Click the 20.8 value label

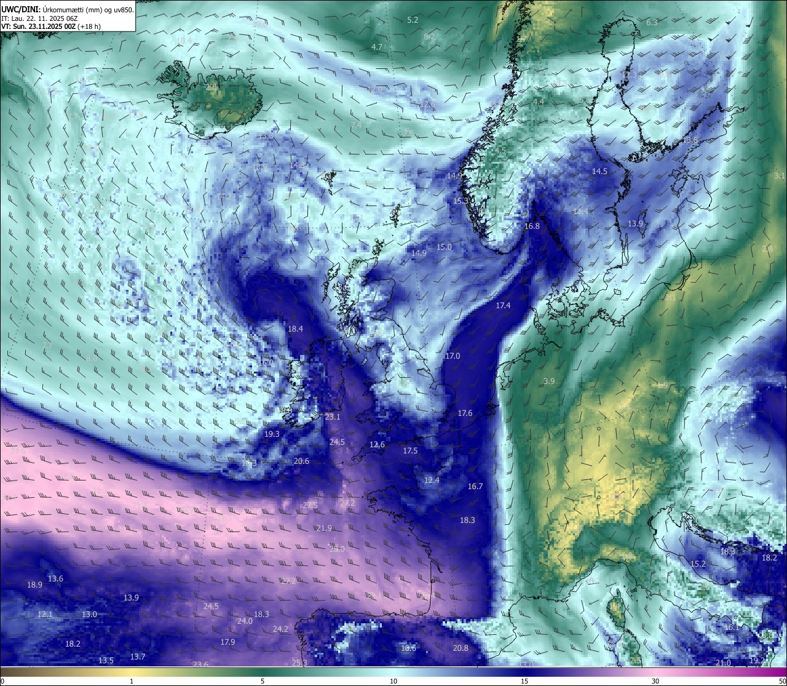click(x=461, y=648)
